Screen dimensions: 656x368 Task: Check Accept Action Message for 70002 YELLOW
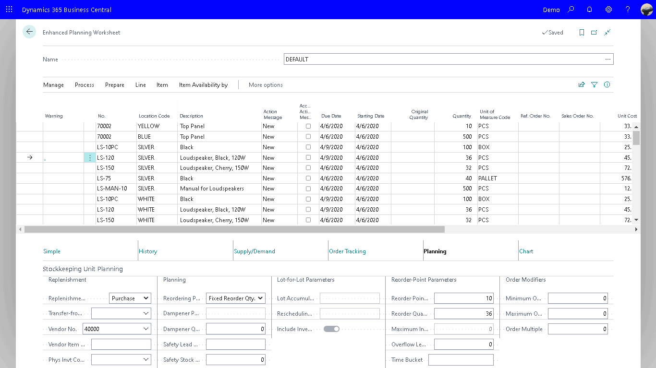(x=308, y=126)
